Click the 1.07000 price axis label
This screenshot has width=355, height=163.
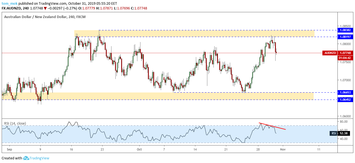344,80
